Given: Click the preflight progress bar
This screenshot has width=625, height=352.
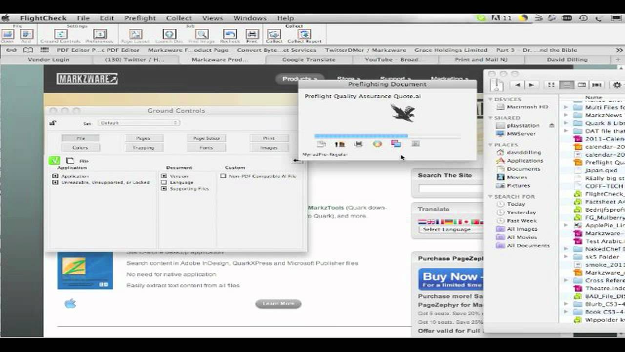Looking at the screenshot, I should (x=387, y=136).
